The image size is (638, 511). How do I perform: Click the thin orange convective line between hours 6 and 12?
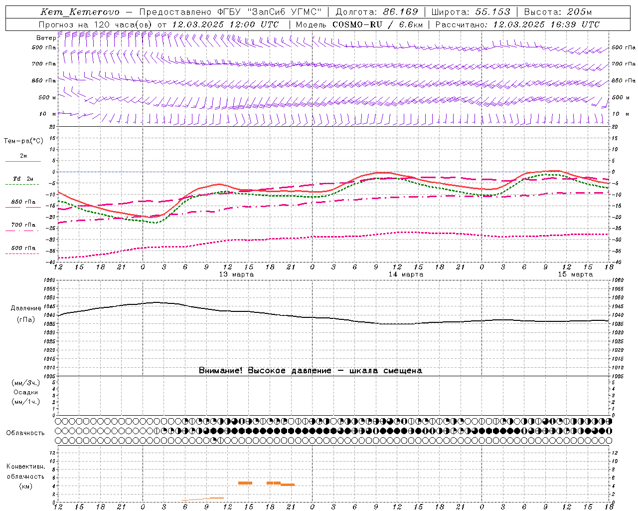203,499
